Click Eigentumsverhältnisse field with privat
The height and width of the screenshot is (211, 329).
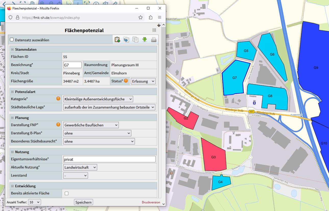pyautogui.click(x=109, y=159)
